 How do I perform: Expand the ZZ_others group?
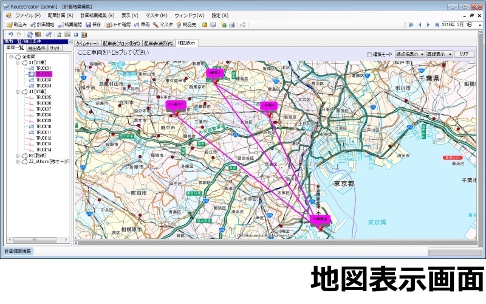coord(18,162)
